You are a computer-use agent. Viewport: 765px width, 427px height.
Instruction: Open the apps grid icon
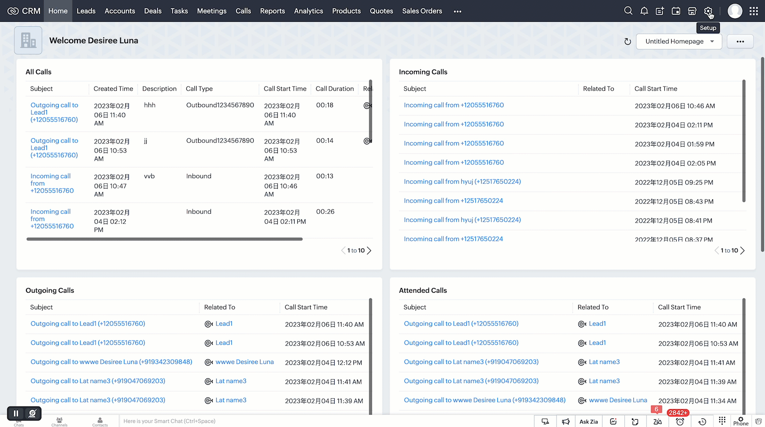(754, 11)
